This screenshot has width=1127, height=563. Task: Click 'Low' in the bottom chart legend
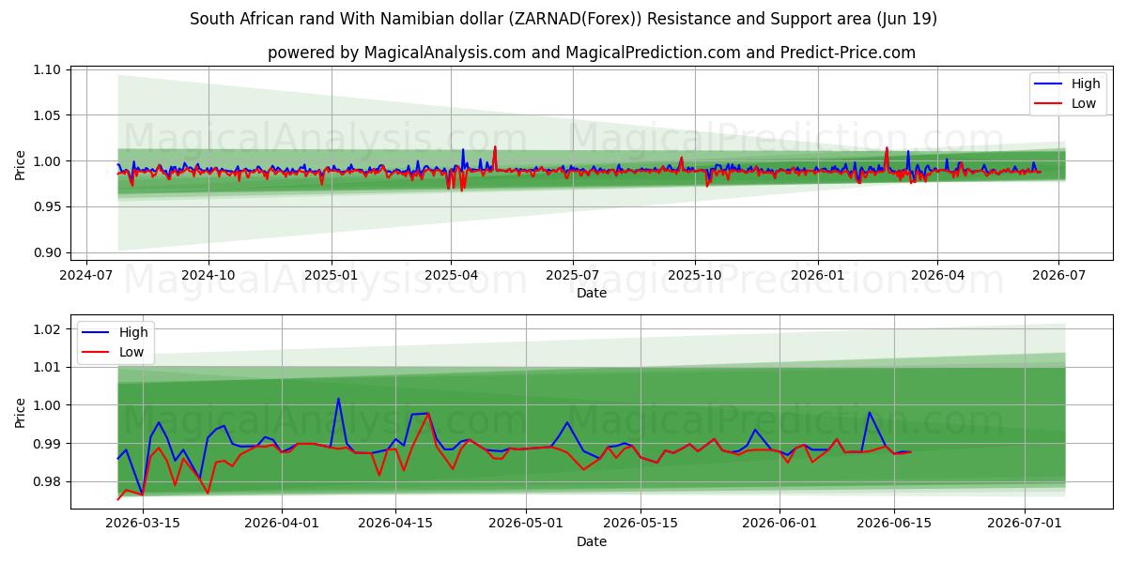tap(131, 352)
